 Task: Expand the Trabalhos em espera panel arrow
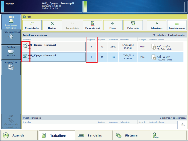pyautogui.click(x=182, y=125)
